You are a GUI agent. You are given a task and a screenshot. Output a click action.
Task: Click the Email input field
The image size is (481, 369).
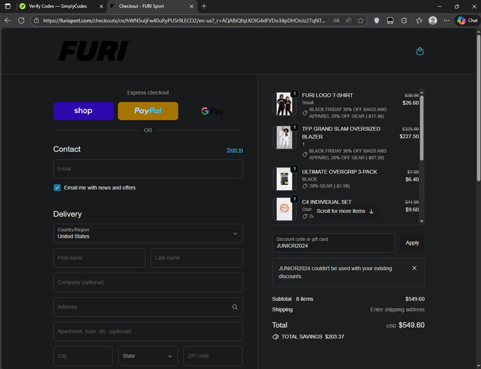pyautogui.click(x=148, y=169)
